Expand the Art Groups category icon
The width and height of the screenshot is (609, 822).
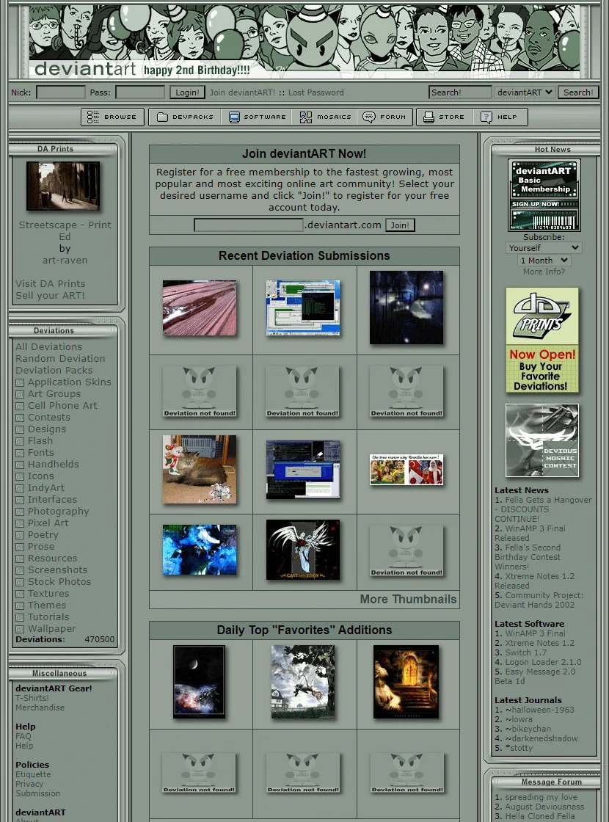click(x=20, y=394)
